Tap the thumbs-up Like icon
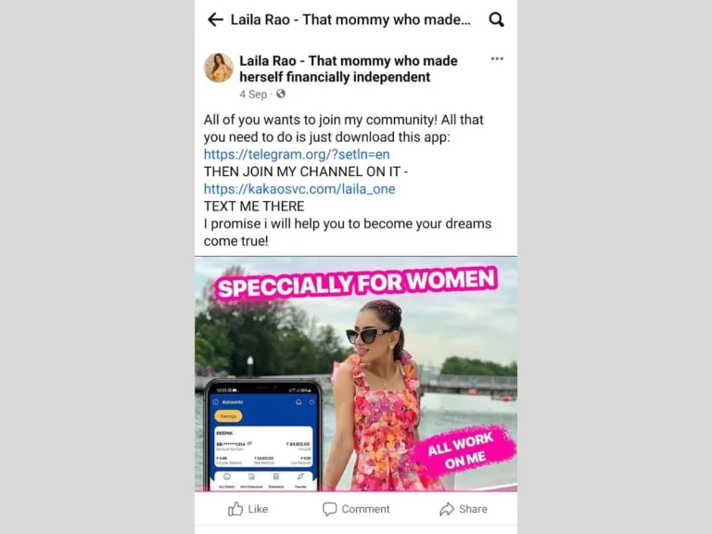Viewport: 712px width, 534px height. (235, 509)
